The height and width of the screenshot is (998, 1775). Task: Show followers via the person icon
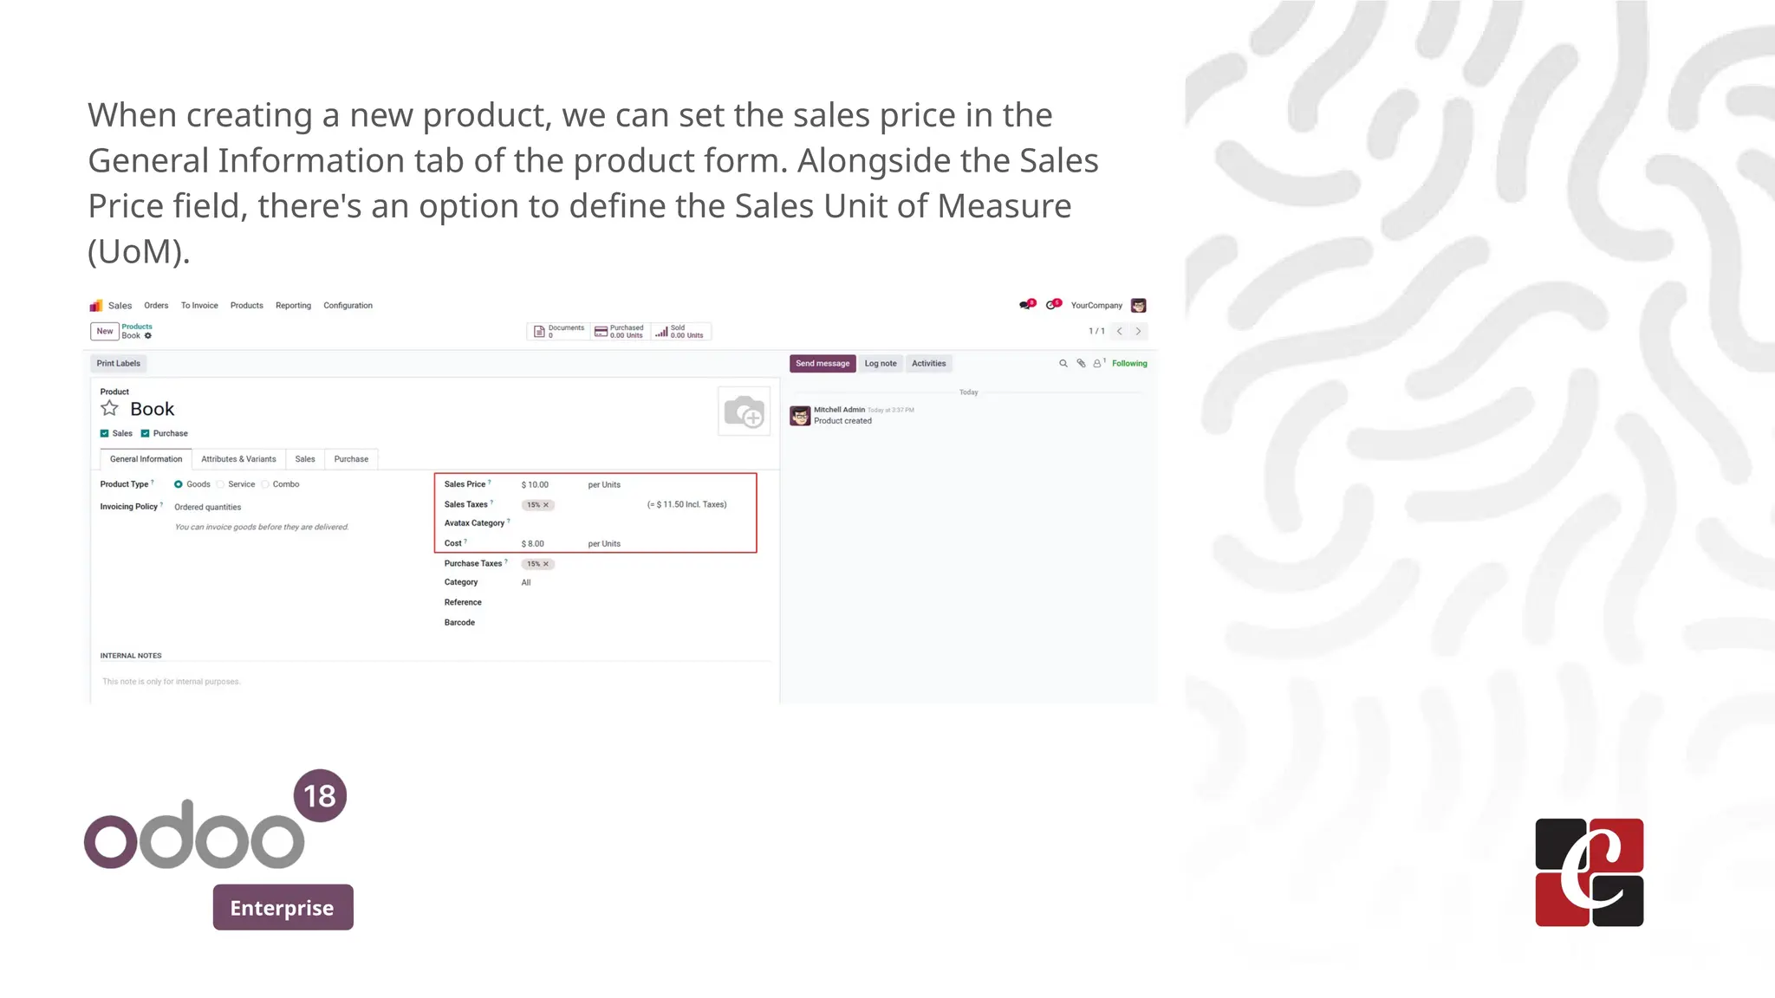point(1097,364)
